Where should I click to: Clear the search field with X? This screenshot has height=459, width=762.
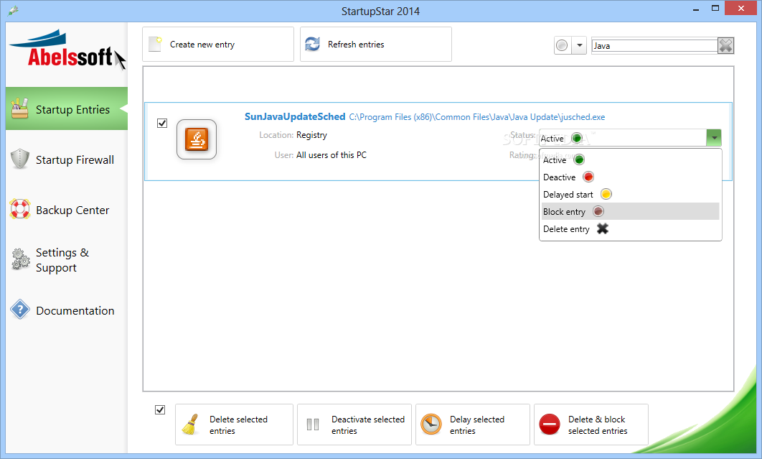pos(725,46)
